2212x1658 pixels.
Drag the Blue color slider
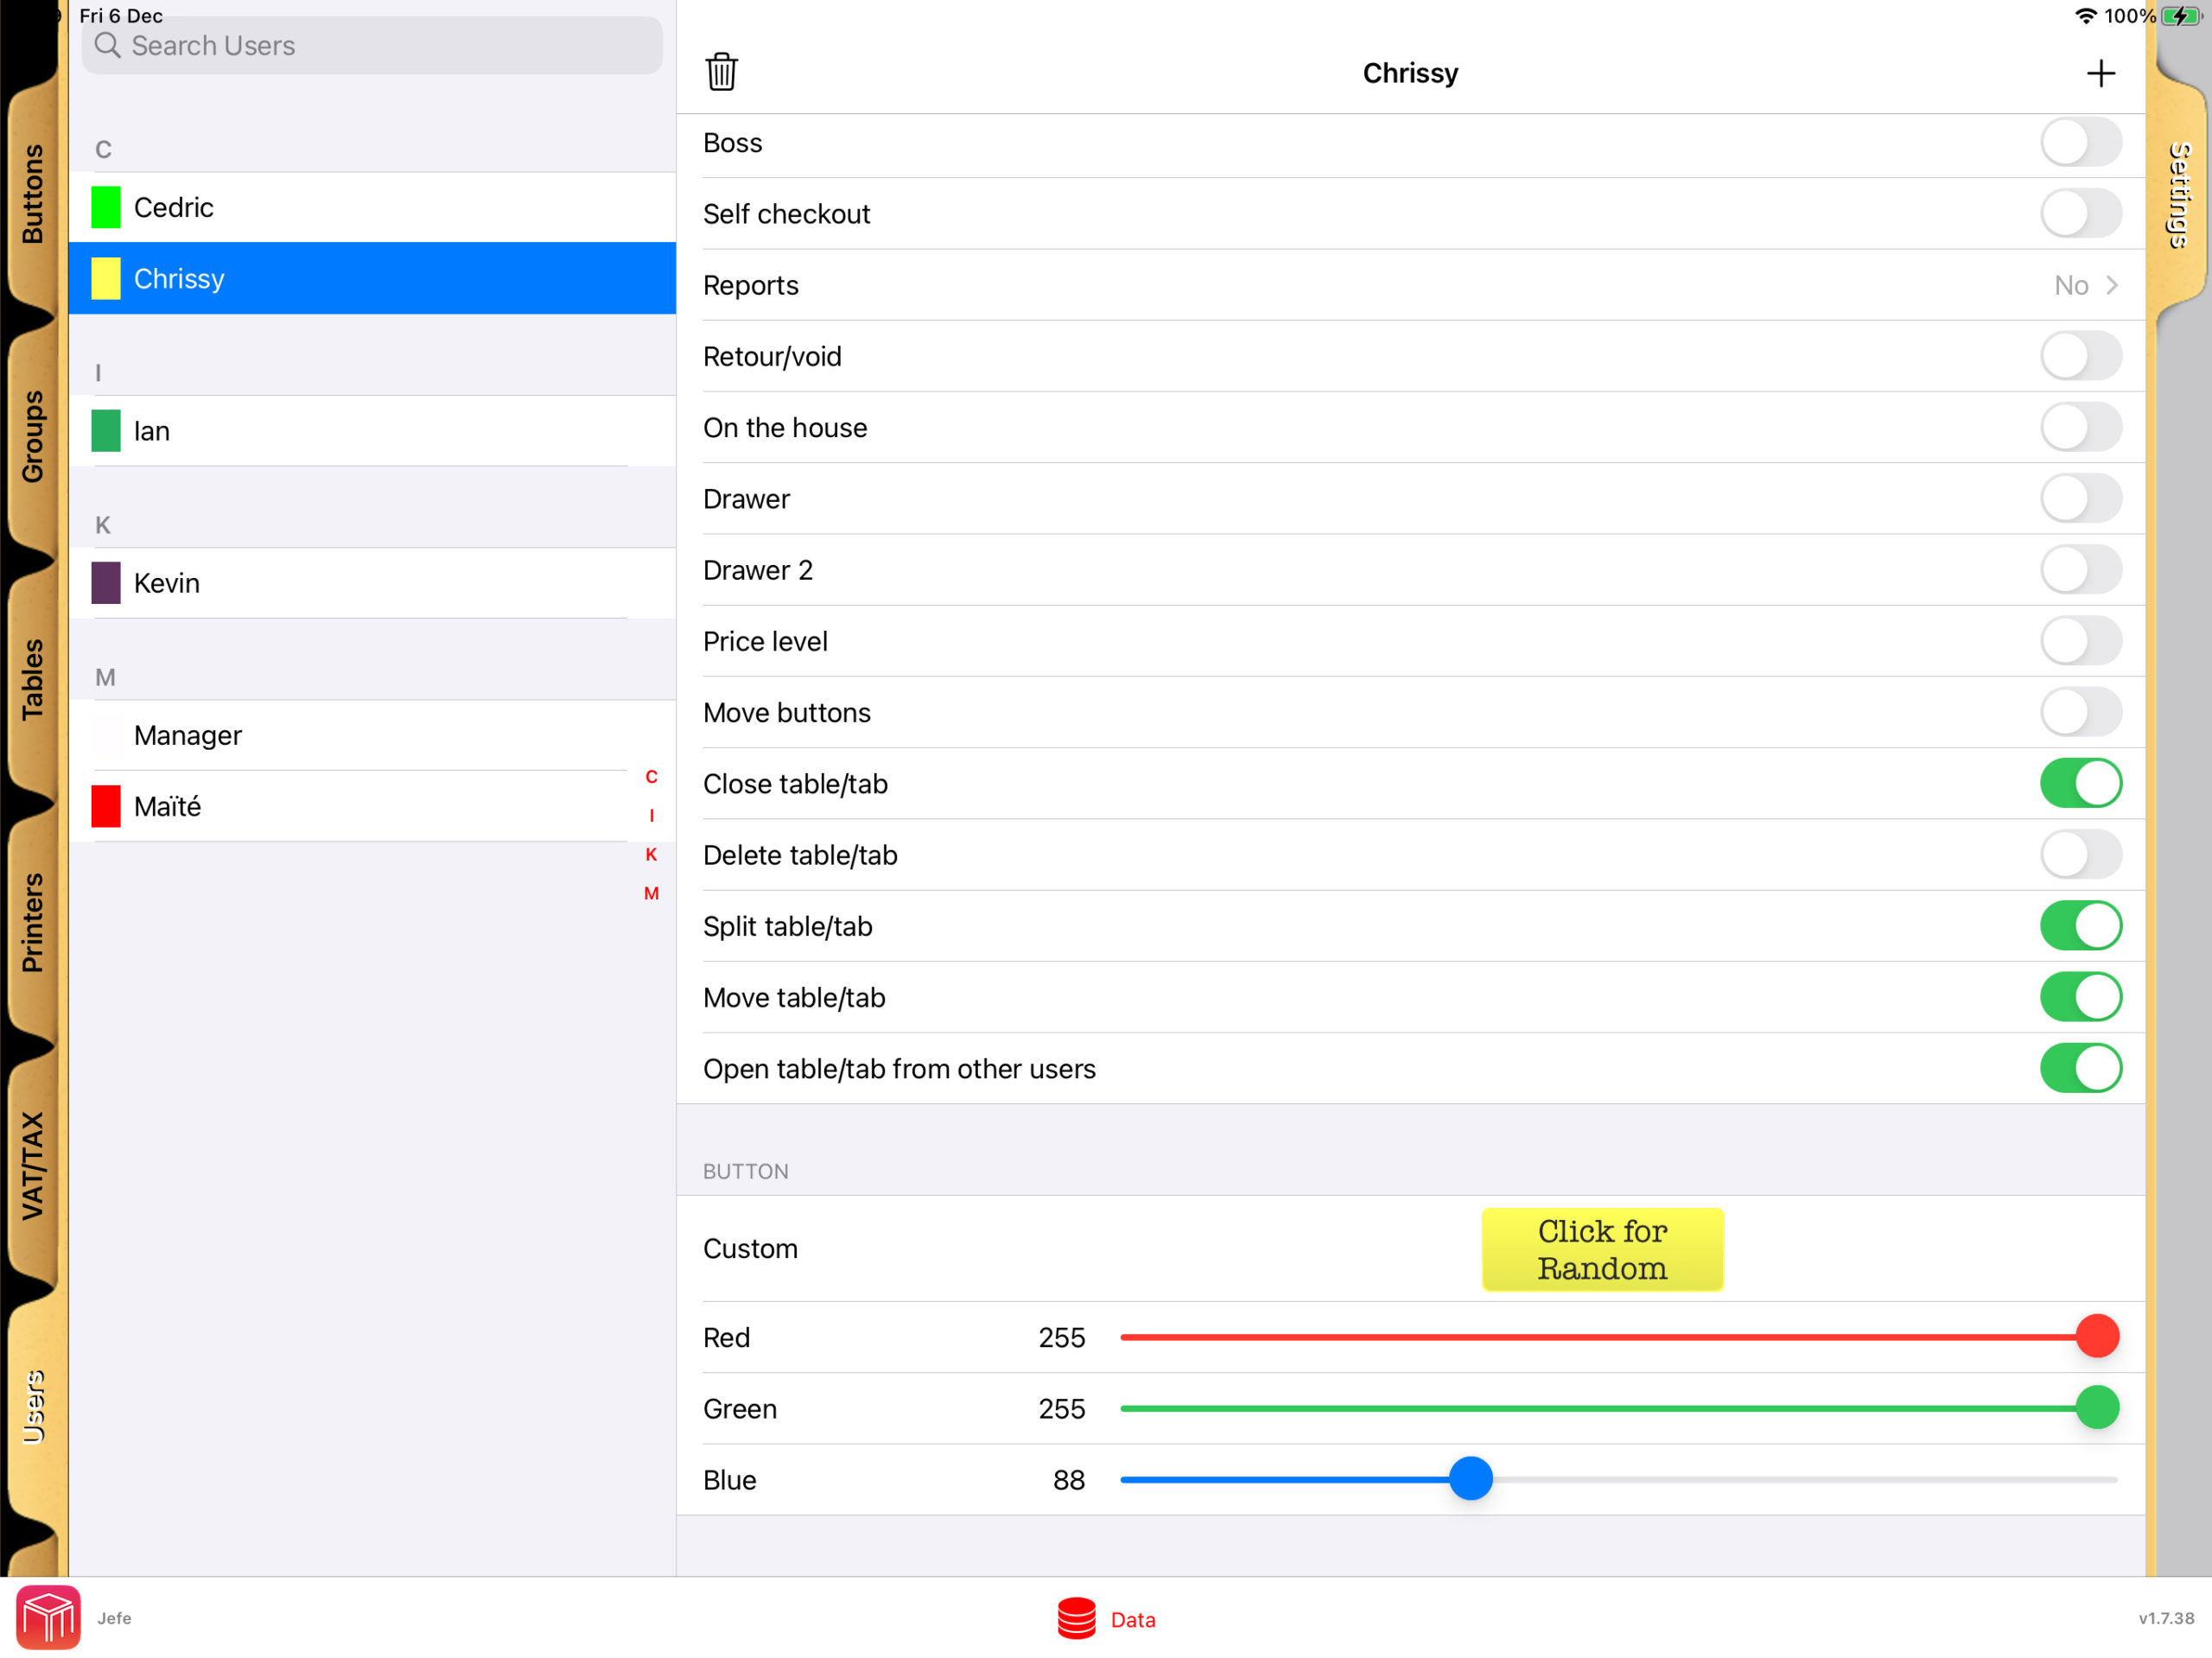(x=1470, y=1478)
